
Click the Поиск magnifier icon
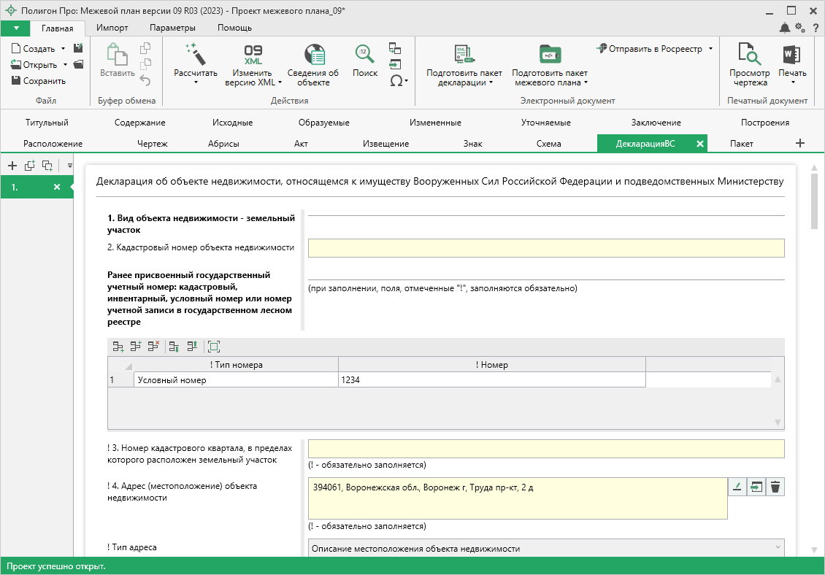365,55
